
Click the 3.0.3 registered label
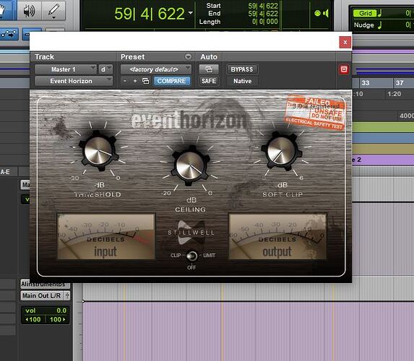coord(316,106)
